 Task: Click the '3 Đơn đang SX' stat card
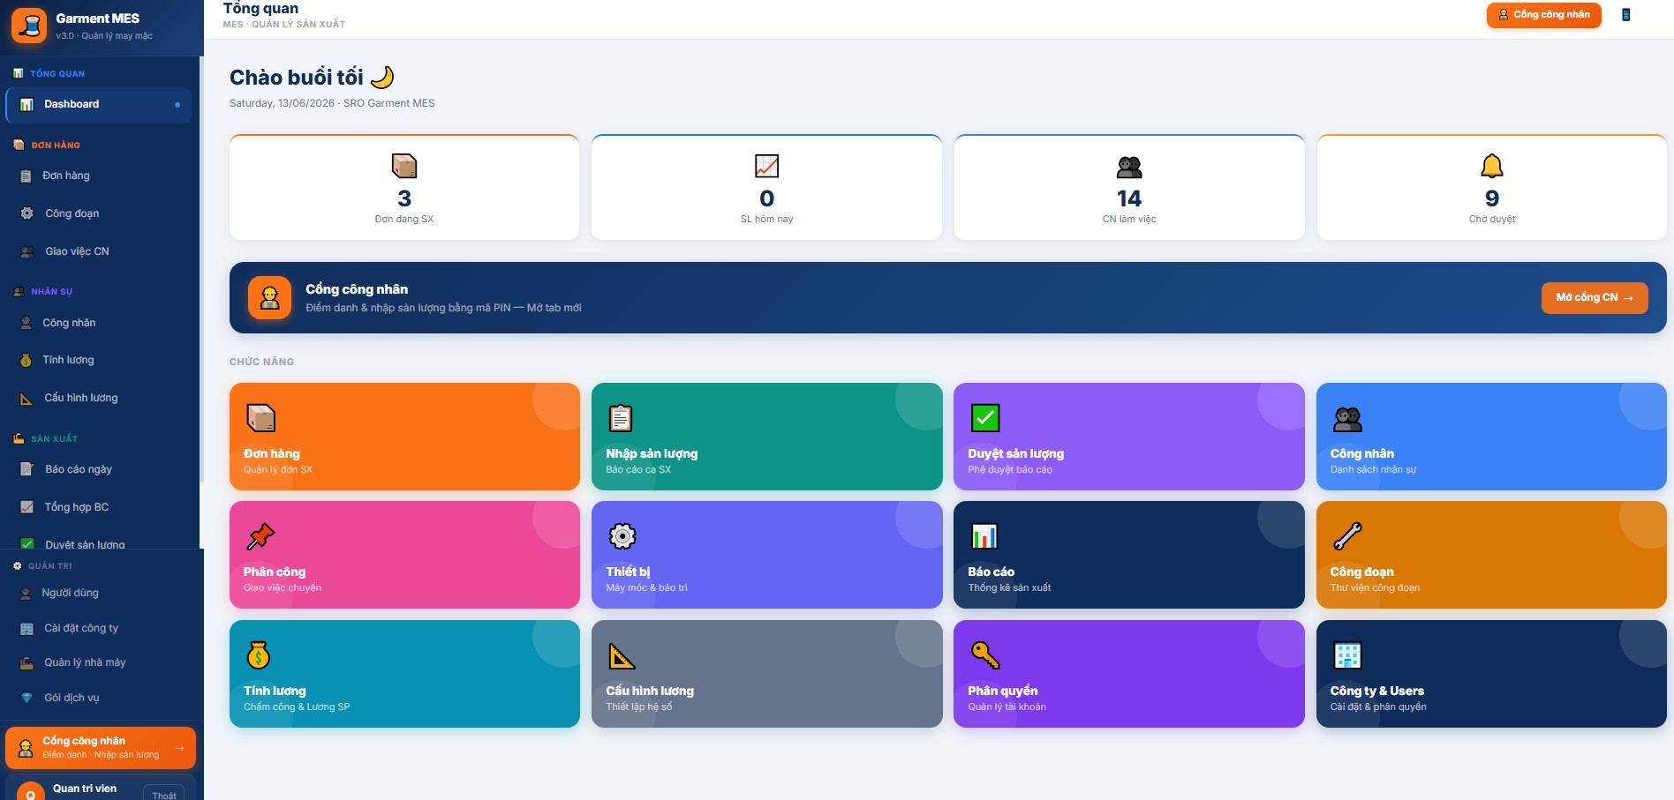click(404, 187)
